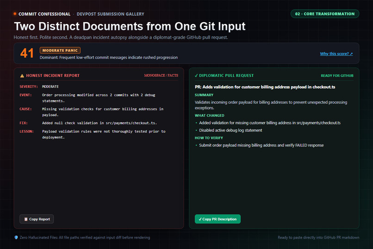Image resolution: width=373 pixels, height=249 pixels.
Task: Click the MODERATE PANIC badge
Action: (x=60, y=50)
